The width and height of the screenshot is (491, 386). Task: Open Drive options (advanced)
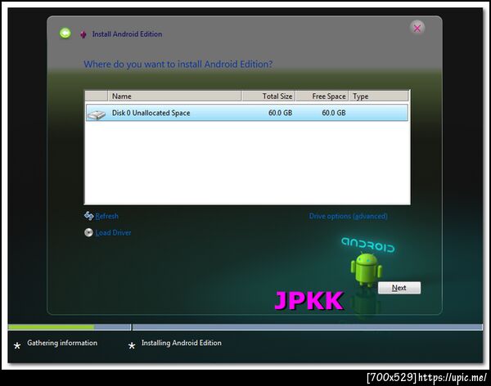[349, 216]
